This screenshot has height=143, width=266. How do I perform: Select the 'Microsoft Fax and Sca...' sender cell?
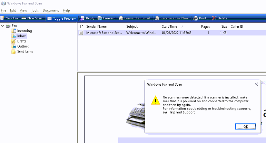click(x=104, y=33)
